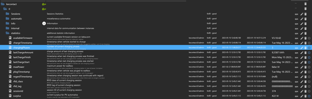The image size is (312, 99).
Task: Select the lastChargeStart state row
Action: pos(156,62)
